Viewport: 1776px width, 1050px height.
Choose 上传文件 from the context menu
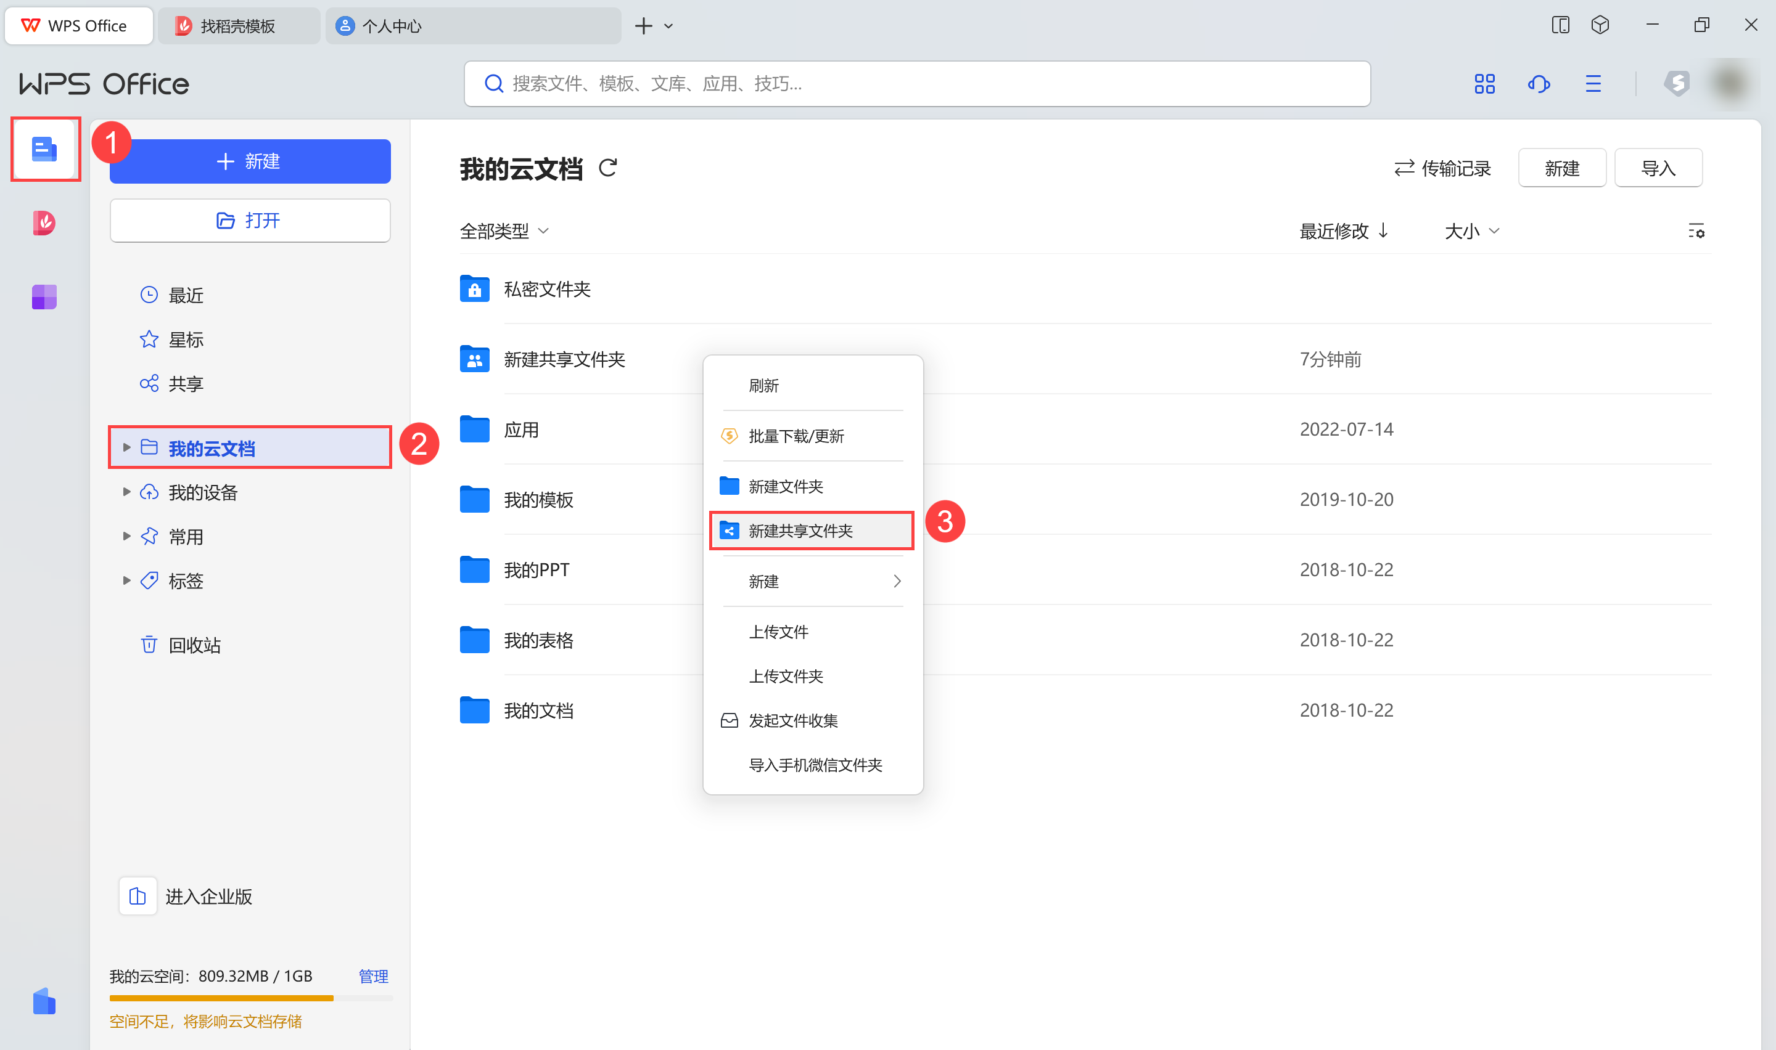click(x=779, y=632)
